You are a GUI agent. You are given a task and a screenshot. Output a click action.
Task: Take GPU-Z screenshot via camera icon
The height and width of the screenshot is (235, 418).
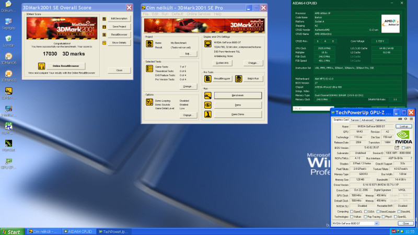click(x=400, y=119)
